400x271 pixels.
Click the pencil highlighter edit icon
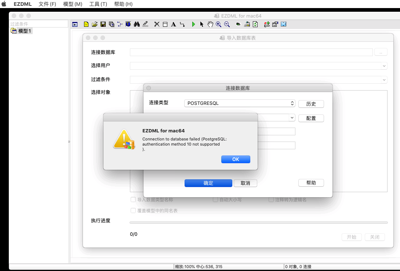click(145, 24)
